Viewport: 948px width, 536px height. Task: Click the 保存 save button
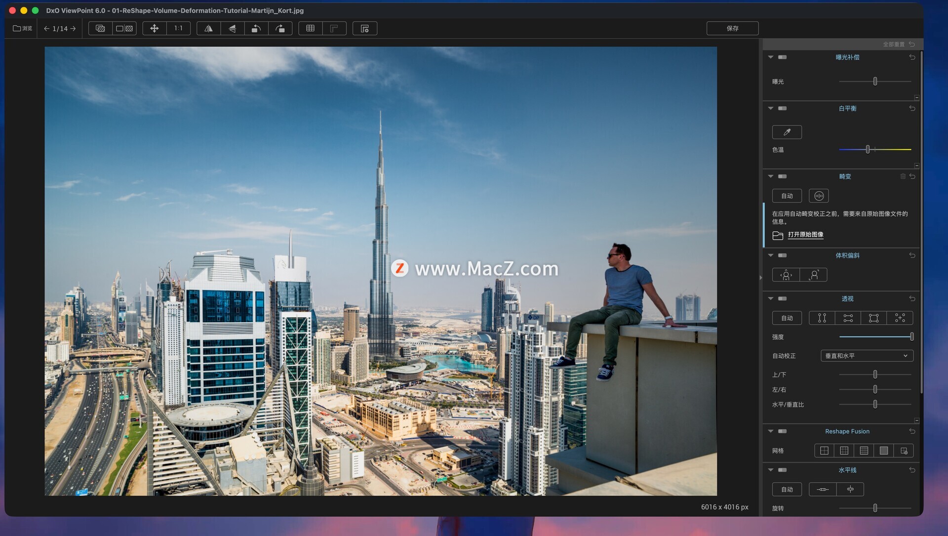click(732, 29)
